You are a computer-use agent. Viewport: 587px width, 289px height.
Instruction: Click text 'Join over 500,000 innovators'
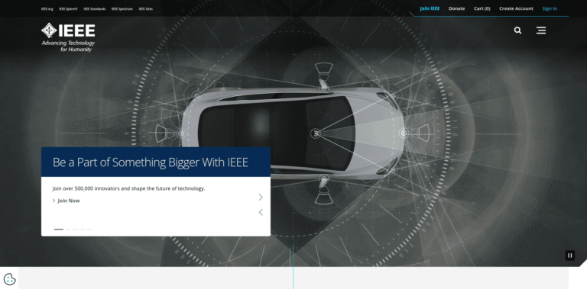click(x=86, y=188)
